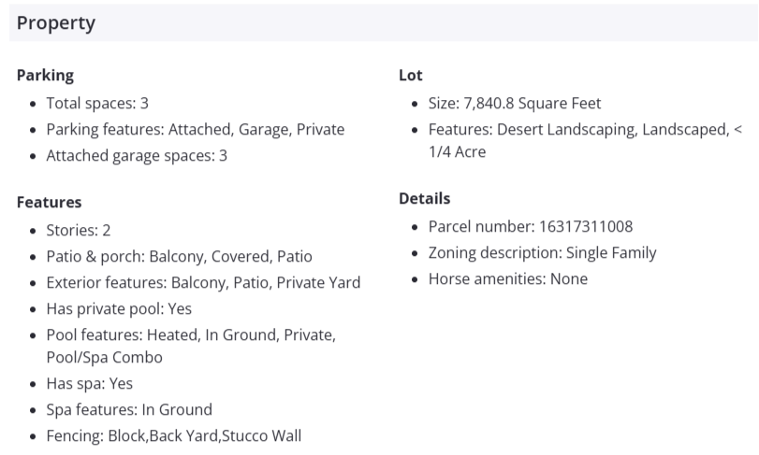Select the lot Size 7,840.8 Square Feet line
Viewport: 759px width, 455px height.
[x=515, y=104]
